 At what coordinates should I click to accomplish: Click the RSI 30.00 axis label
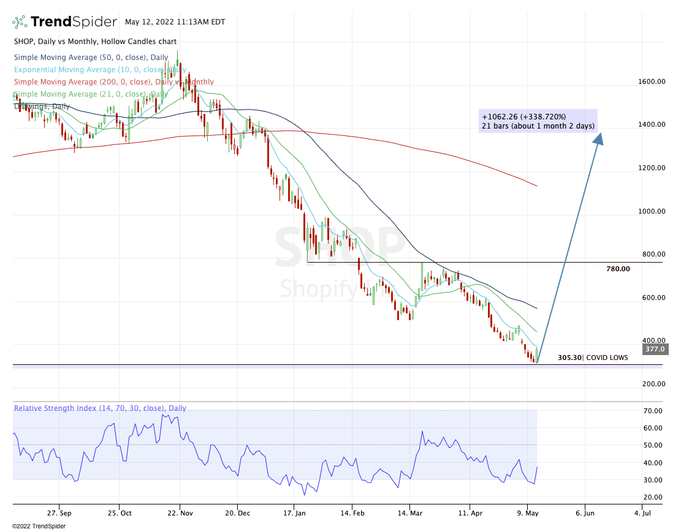click(x=653, y=480)
